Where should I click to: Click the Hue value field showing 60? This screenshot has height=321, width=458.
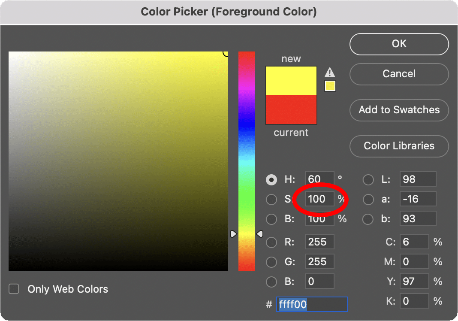[319, 179]
